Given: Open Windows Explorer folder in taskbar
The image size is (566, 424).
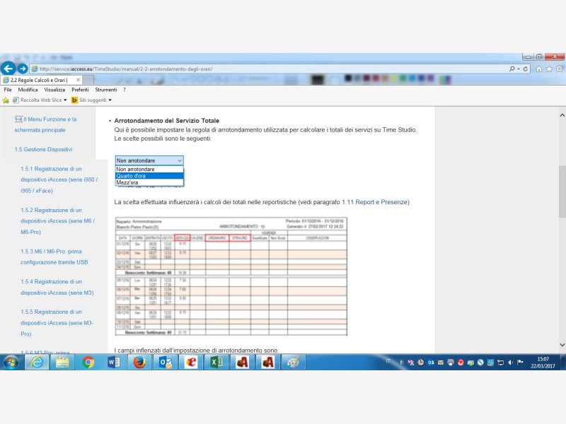Looking at the screenshot, I should pos(63,362).
